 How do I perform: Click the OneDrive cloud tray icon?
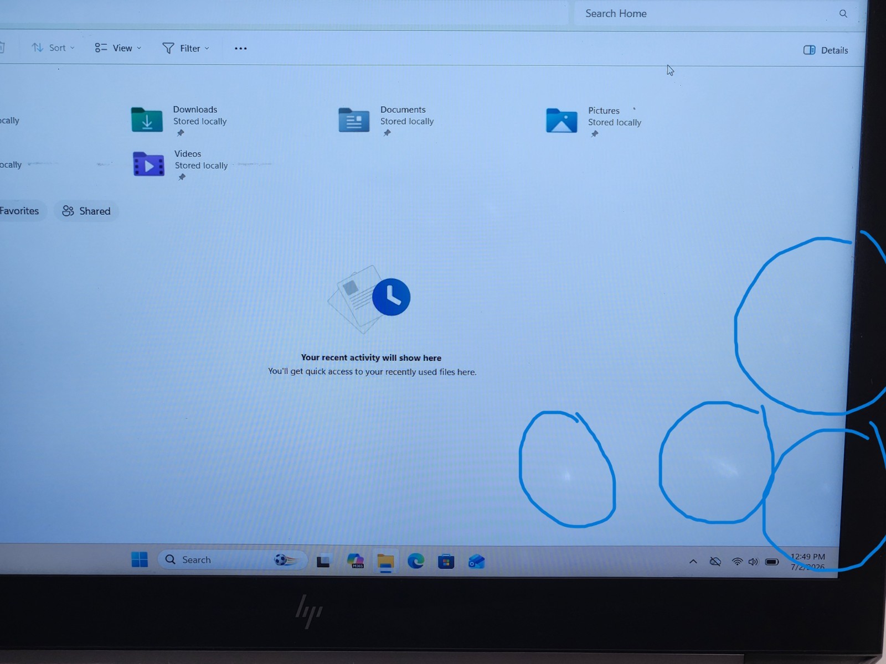click(x=715, y=562)
